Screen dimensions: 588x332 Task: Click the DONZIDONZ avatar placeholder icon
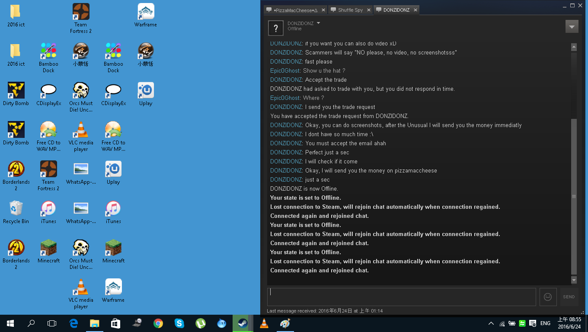tap(276, 28)
